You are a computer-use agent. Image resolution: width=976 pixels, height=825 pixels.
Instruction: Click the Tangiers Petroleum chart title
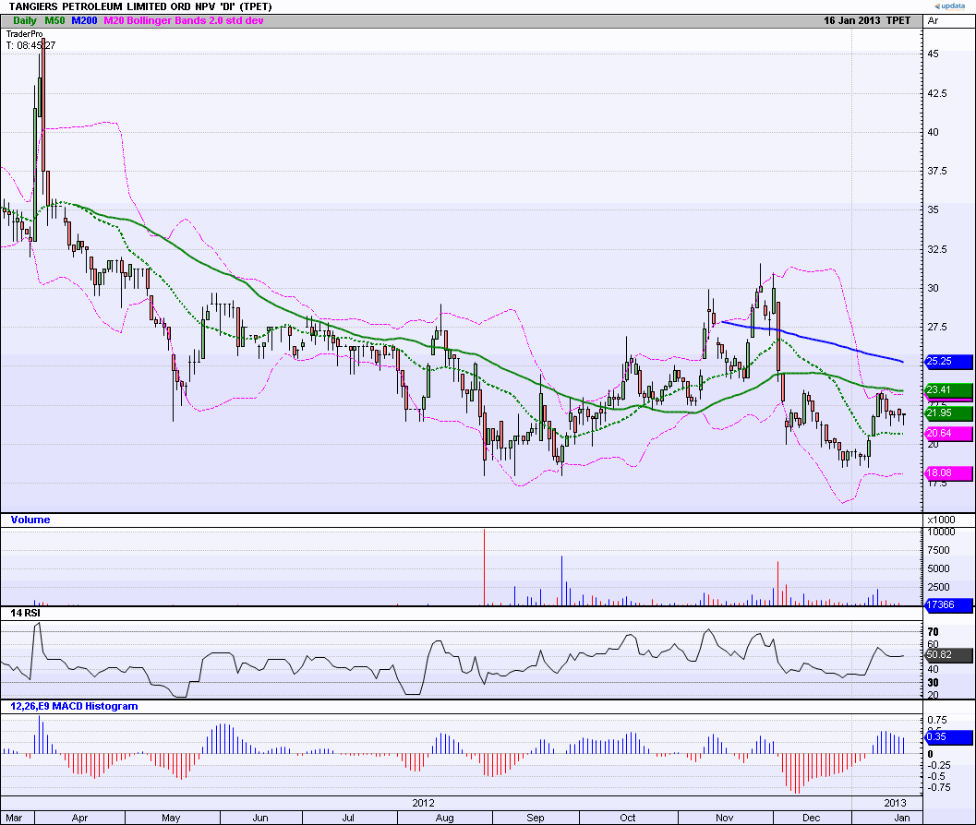(x=137, y=6)
